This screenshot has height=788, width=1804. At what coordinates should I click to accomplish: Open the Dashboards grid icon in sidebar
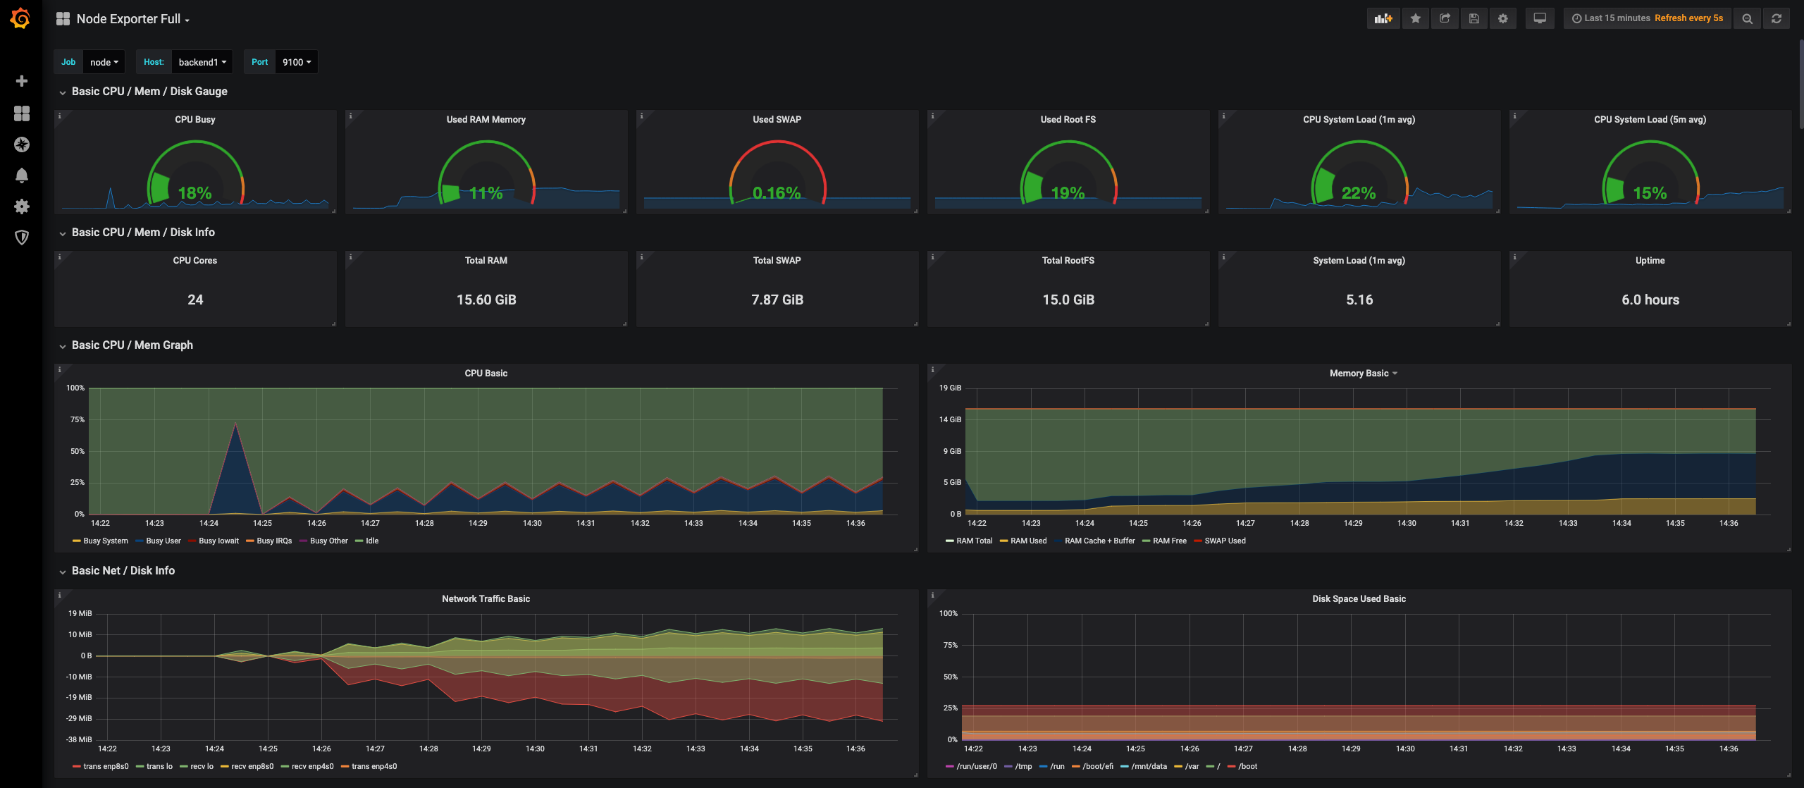[22, 113]
